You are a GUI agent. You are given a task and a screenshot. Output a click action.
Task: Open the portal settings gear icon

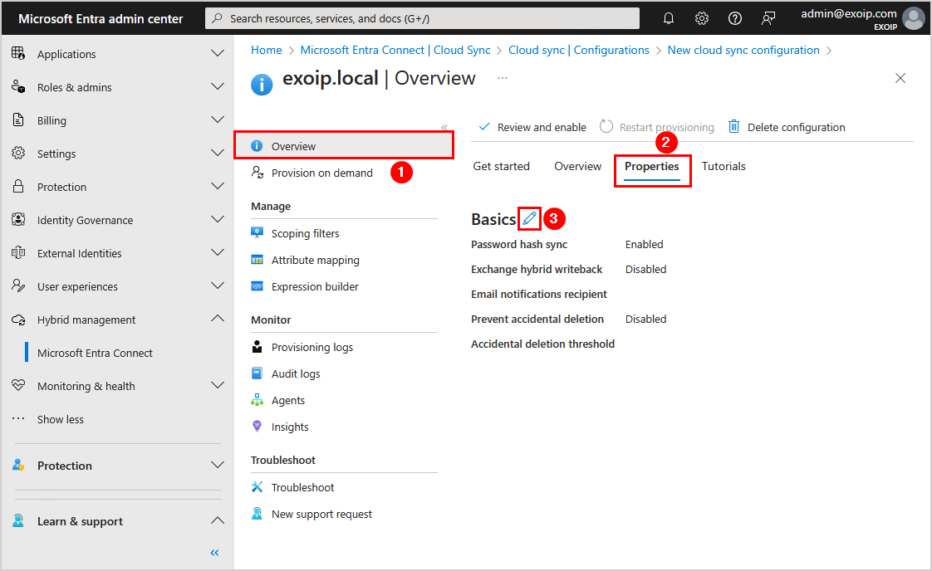point(702,18)
